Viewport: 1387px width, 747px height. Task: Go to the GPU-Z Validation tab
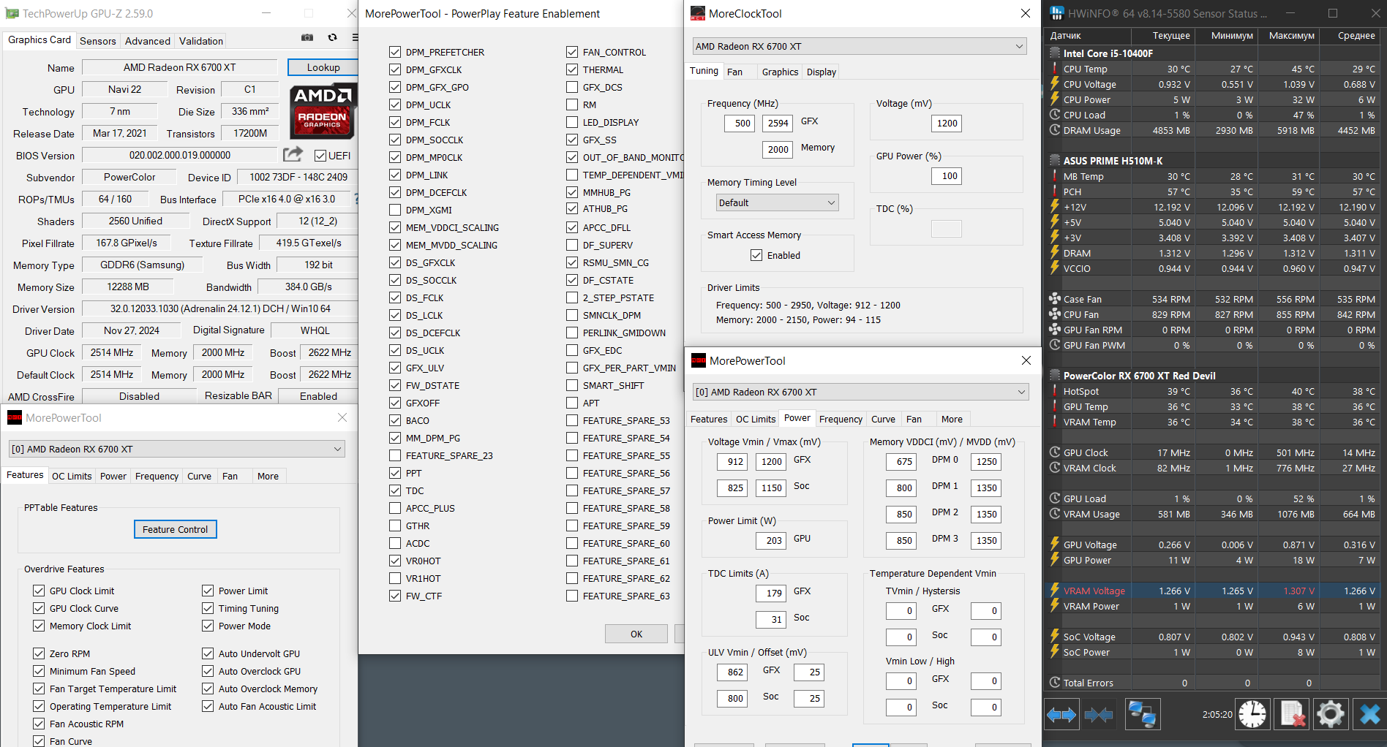[201, 41]
